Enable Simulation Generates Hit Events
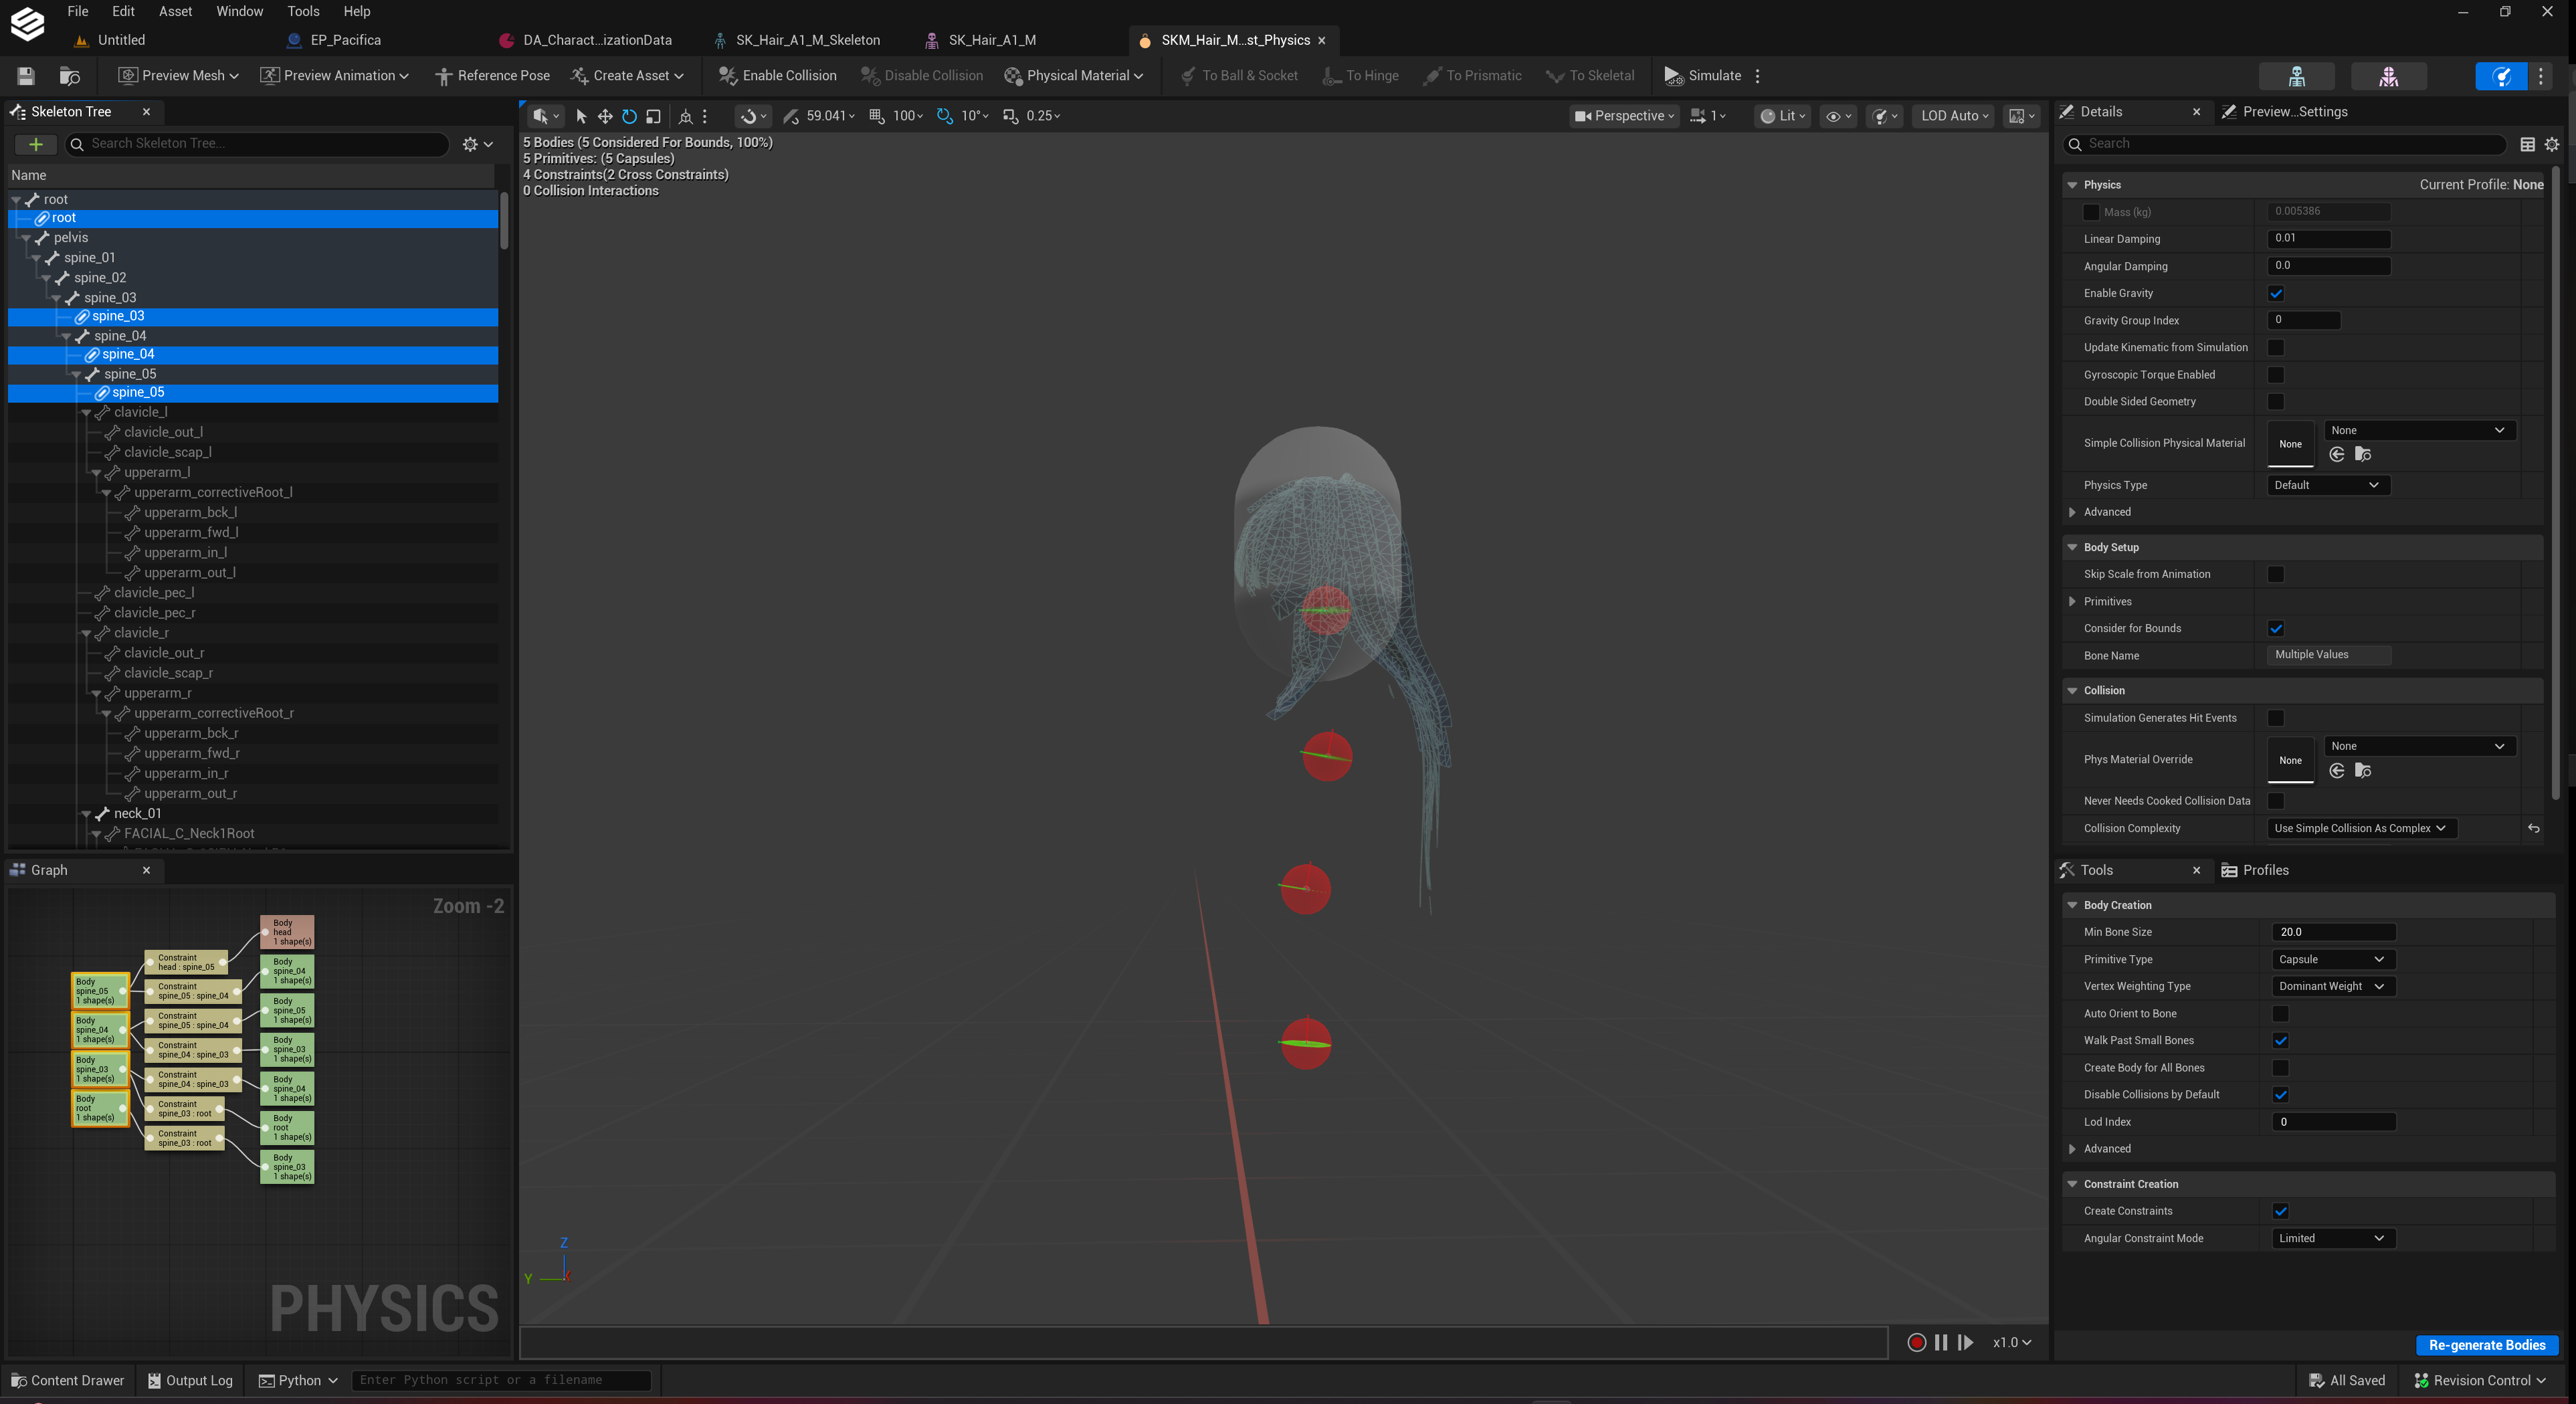Screen dimensions: 2576x1404 coord(2276,718)
